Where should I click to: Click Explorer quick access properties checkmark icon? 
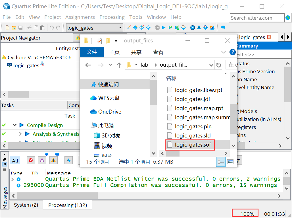click(x=99, y=41)
